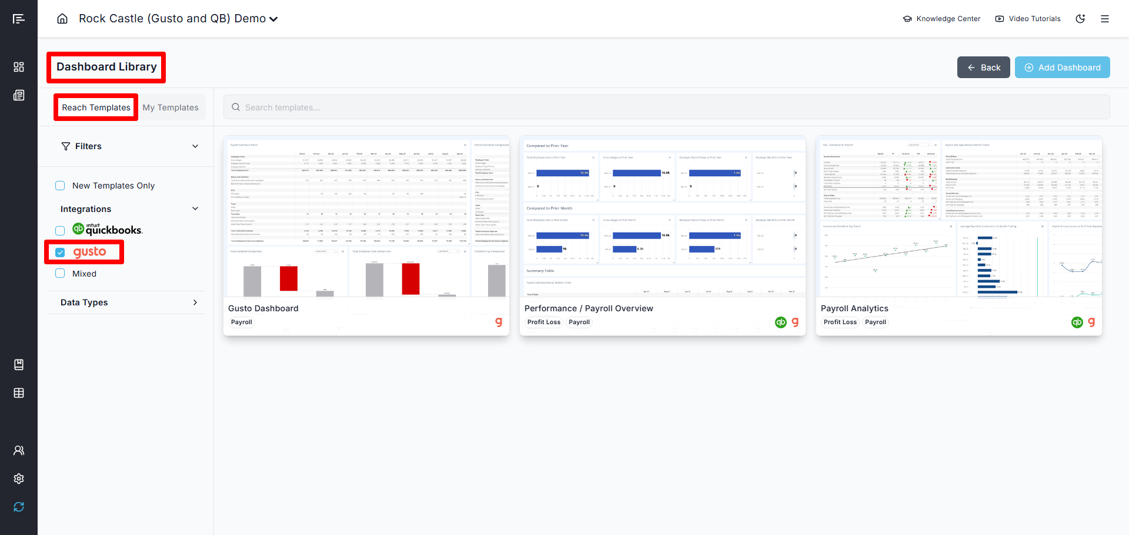This screenshot has height=535, width=1129.
Task: Collapse the Filters section chevron
Action: coord(195,146)
